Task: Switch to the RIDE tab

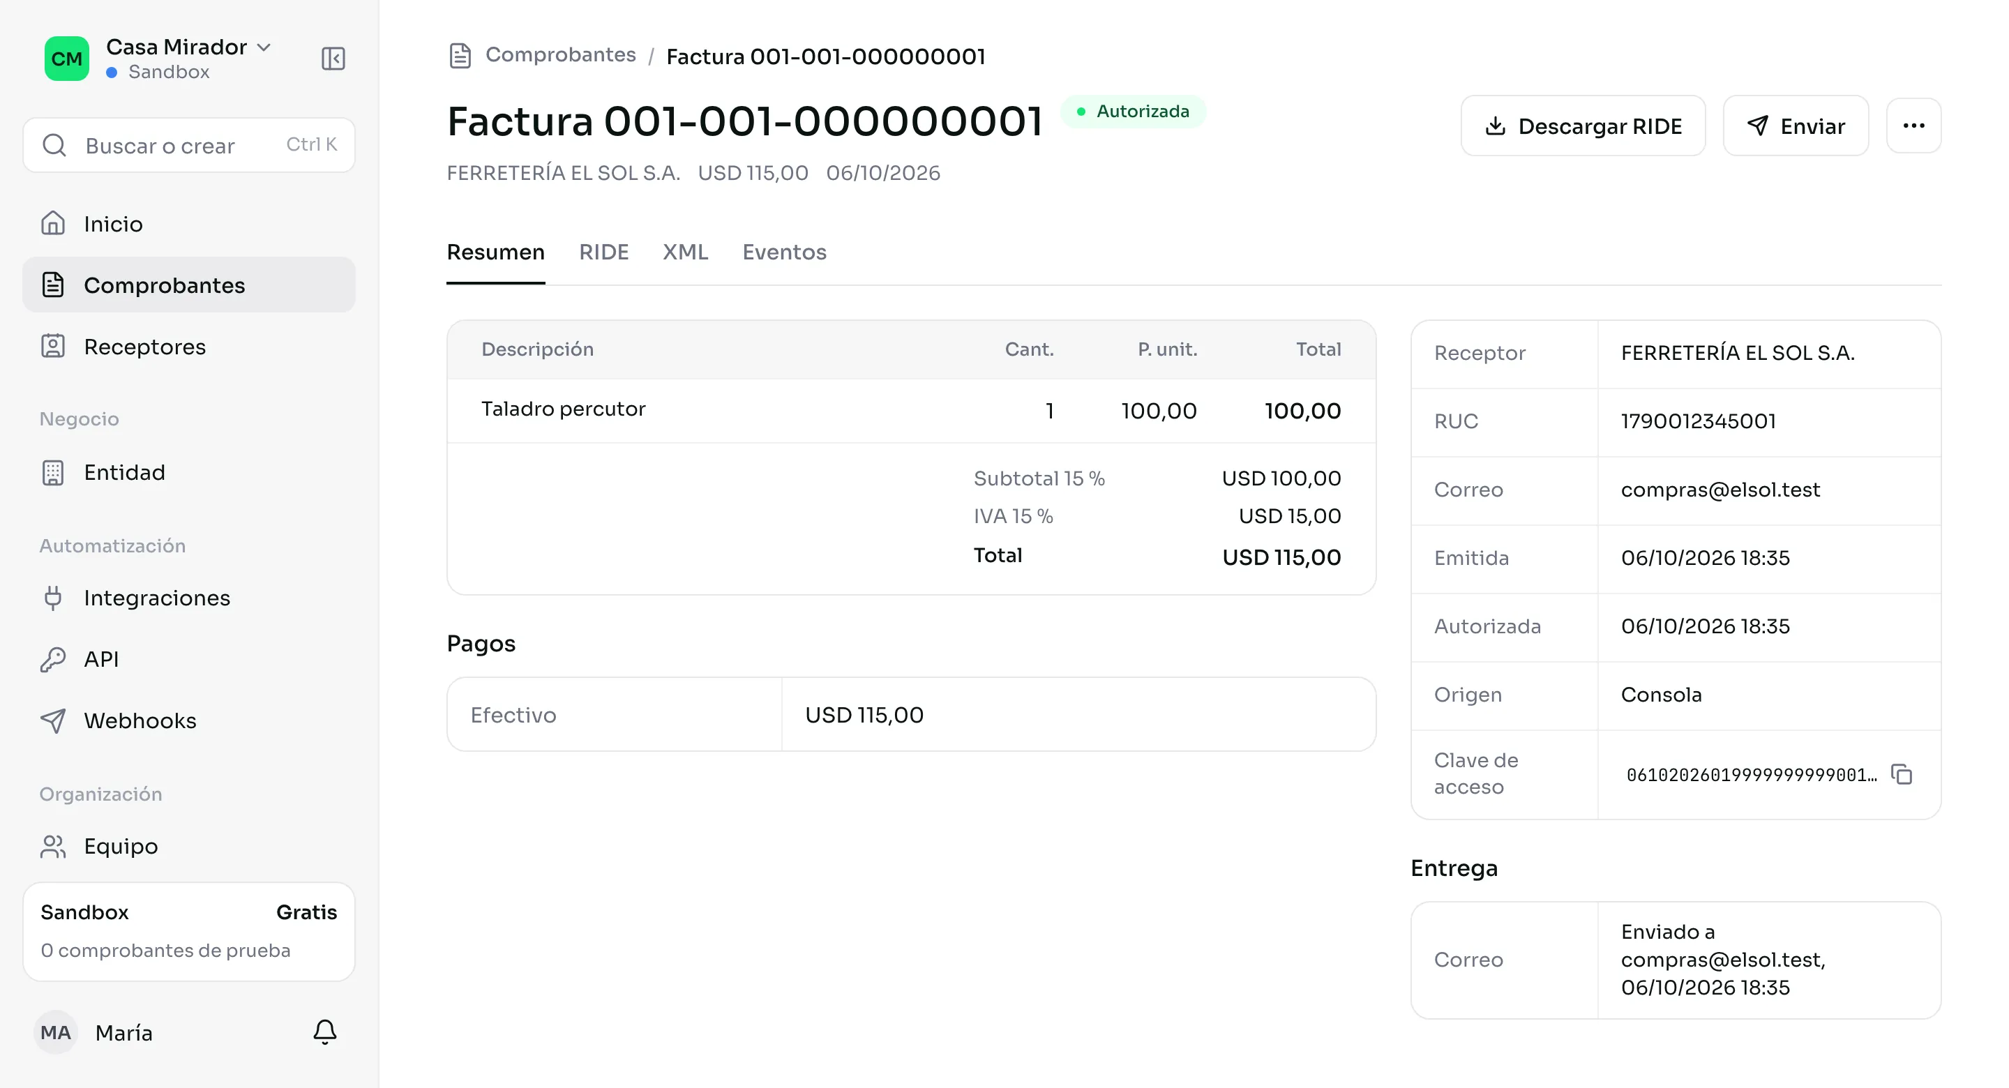Action: pos(603,252)
